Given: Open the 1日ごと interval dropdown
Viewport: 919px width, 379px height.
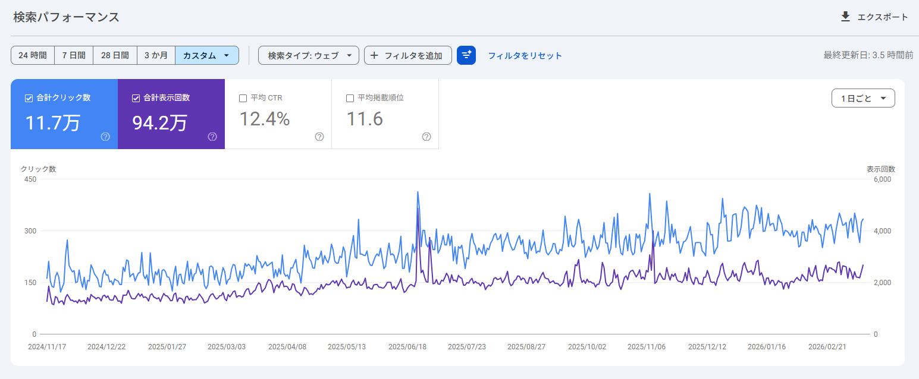Looking at the screenshot, I should click(x=863, y=98).
